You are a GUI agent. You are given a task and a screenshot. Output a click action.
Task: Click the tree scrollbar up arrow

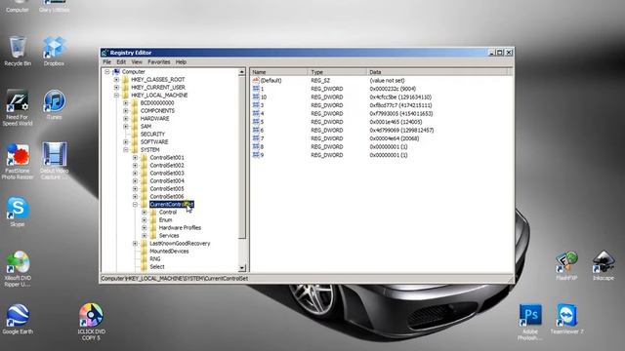point(242,72)
